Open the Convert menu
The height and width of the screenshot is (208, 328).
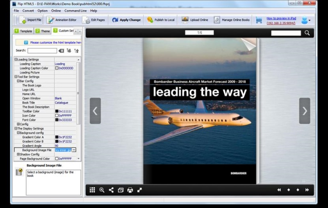click(x=28, y=11)
